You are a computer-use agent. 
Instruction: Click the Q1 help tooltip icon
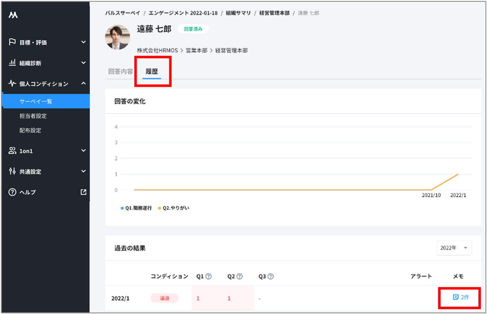tap(209, 276)
